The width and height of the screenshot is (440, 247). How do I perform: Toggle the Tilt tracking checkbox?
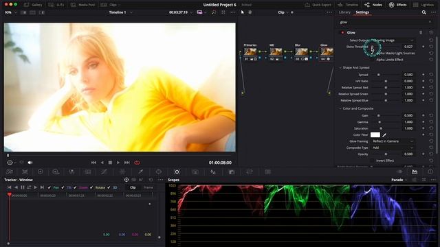tap(63, 187)
